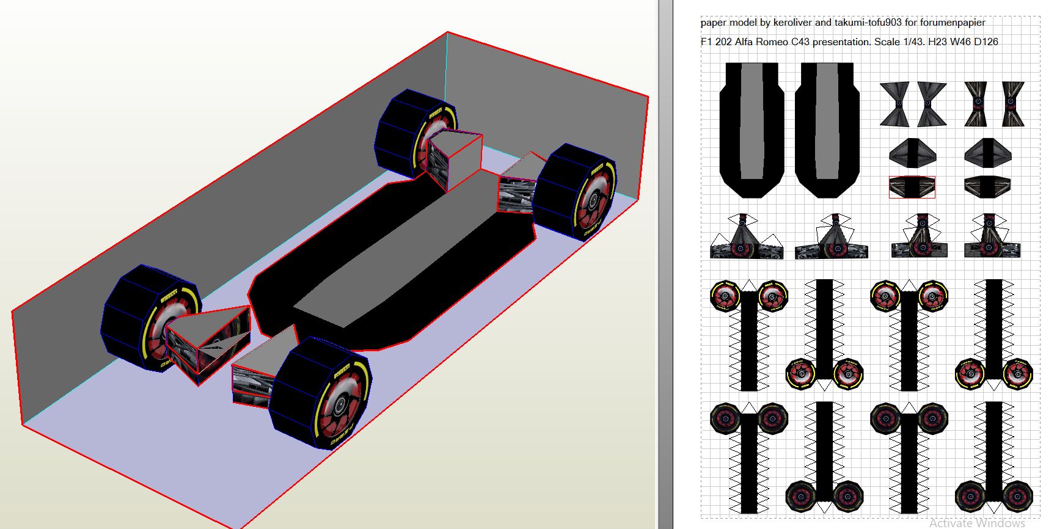This screenshot has width=1057, height=529.
Task: Select the leftmost wing piece with white flaps
Action: tap(746, 238)
